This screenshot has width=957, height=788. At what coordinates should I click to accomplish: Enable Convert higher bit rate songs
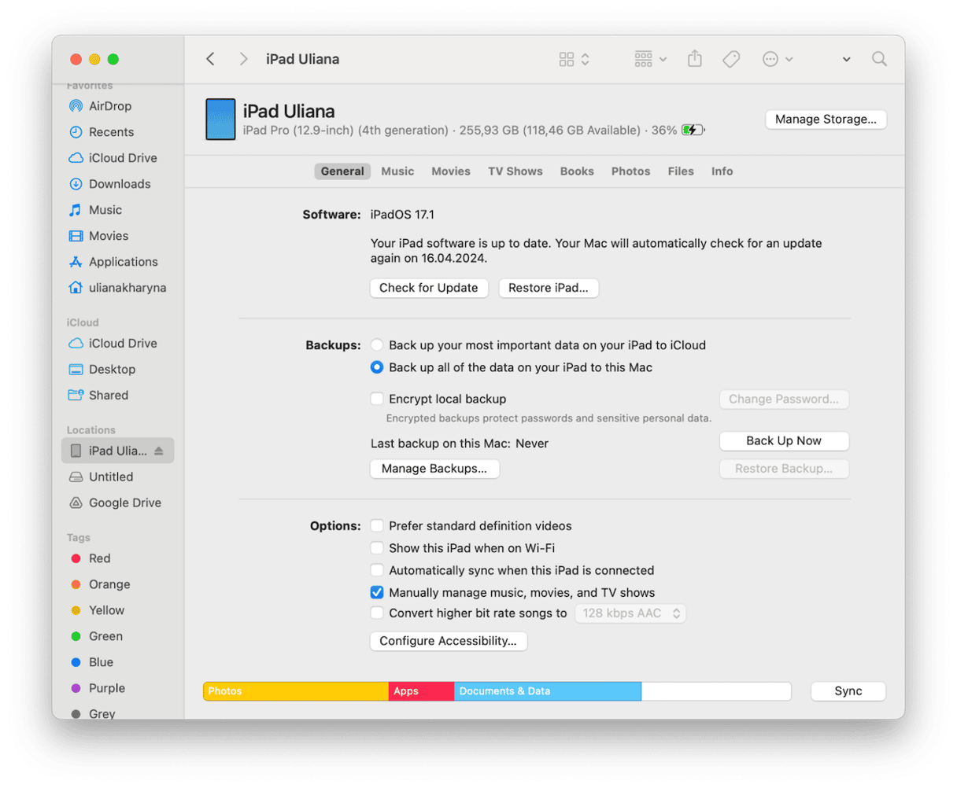(377, 613)
